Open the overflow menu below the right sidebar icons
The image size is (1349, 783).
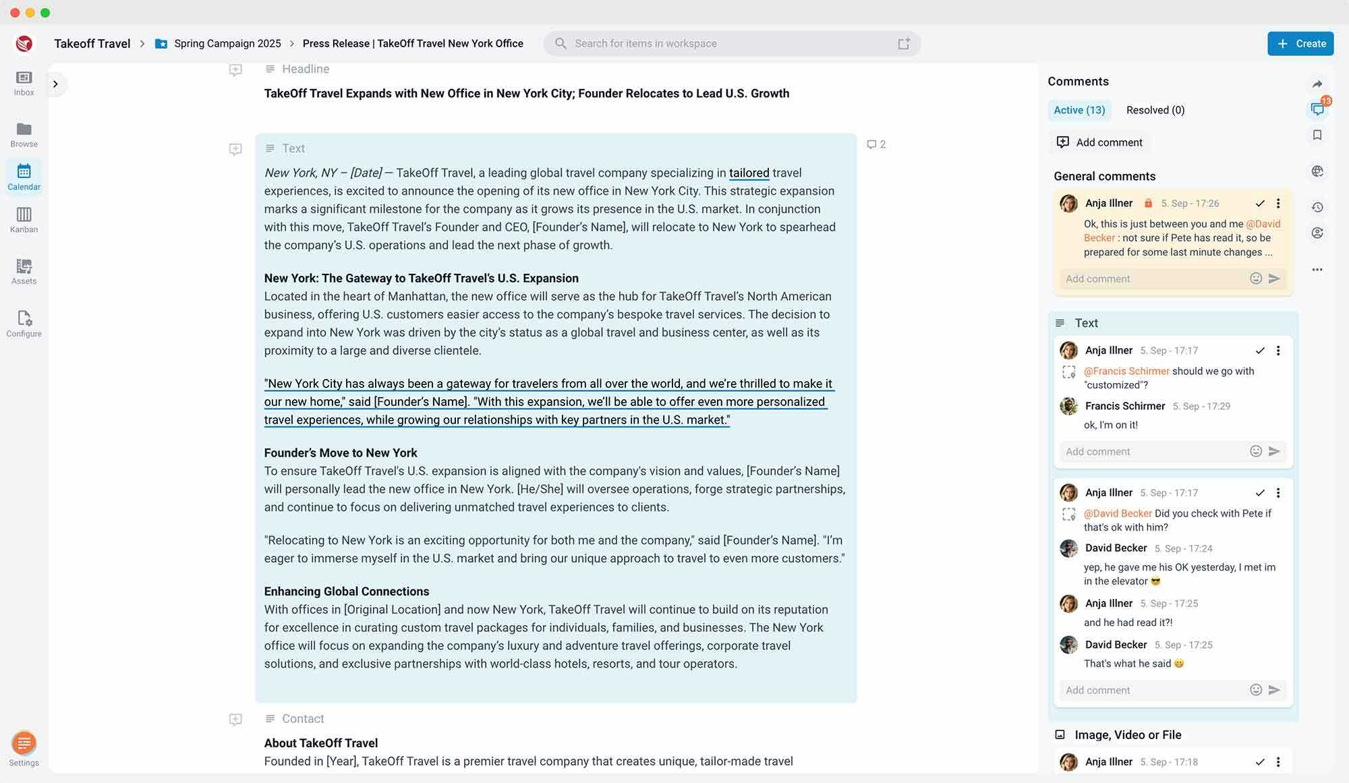[1317, 268]
